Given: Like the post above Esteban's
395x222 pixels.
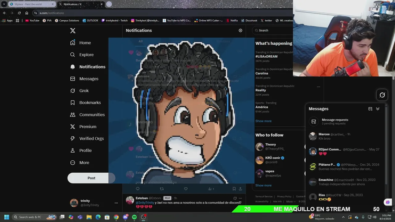Looking at the screenshot, I should (x=186, y=189).
